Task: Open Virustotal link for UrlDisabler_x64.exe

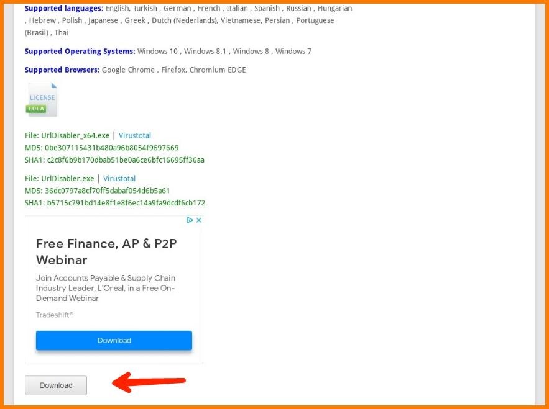Action: 135,136
